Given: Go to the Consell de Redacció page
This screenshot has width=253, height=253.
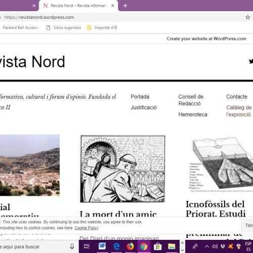Looking at the screenshot, I should click(x=191, y=100).
